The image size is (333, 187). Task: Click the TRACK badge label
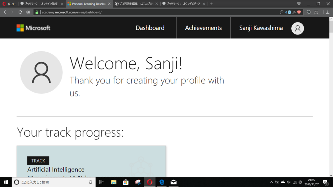click(x=38, y=161)
